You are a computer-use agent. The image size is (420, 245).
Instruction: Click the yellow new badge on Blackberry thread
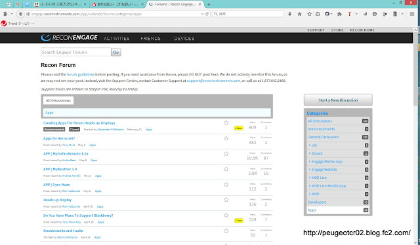point(239,221)
